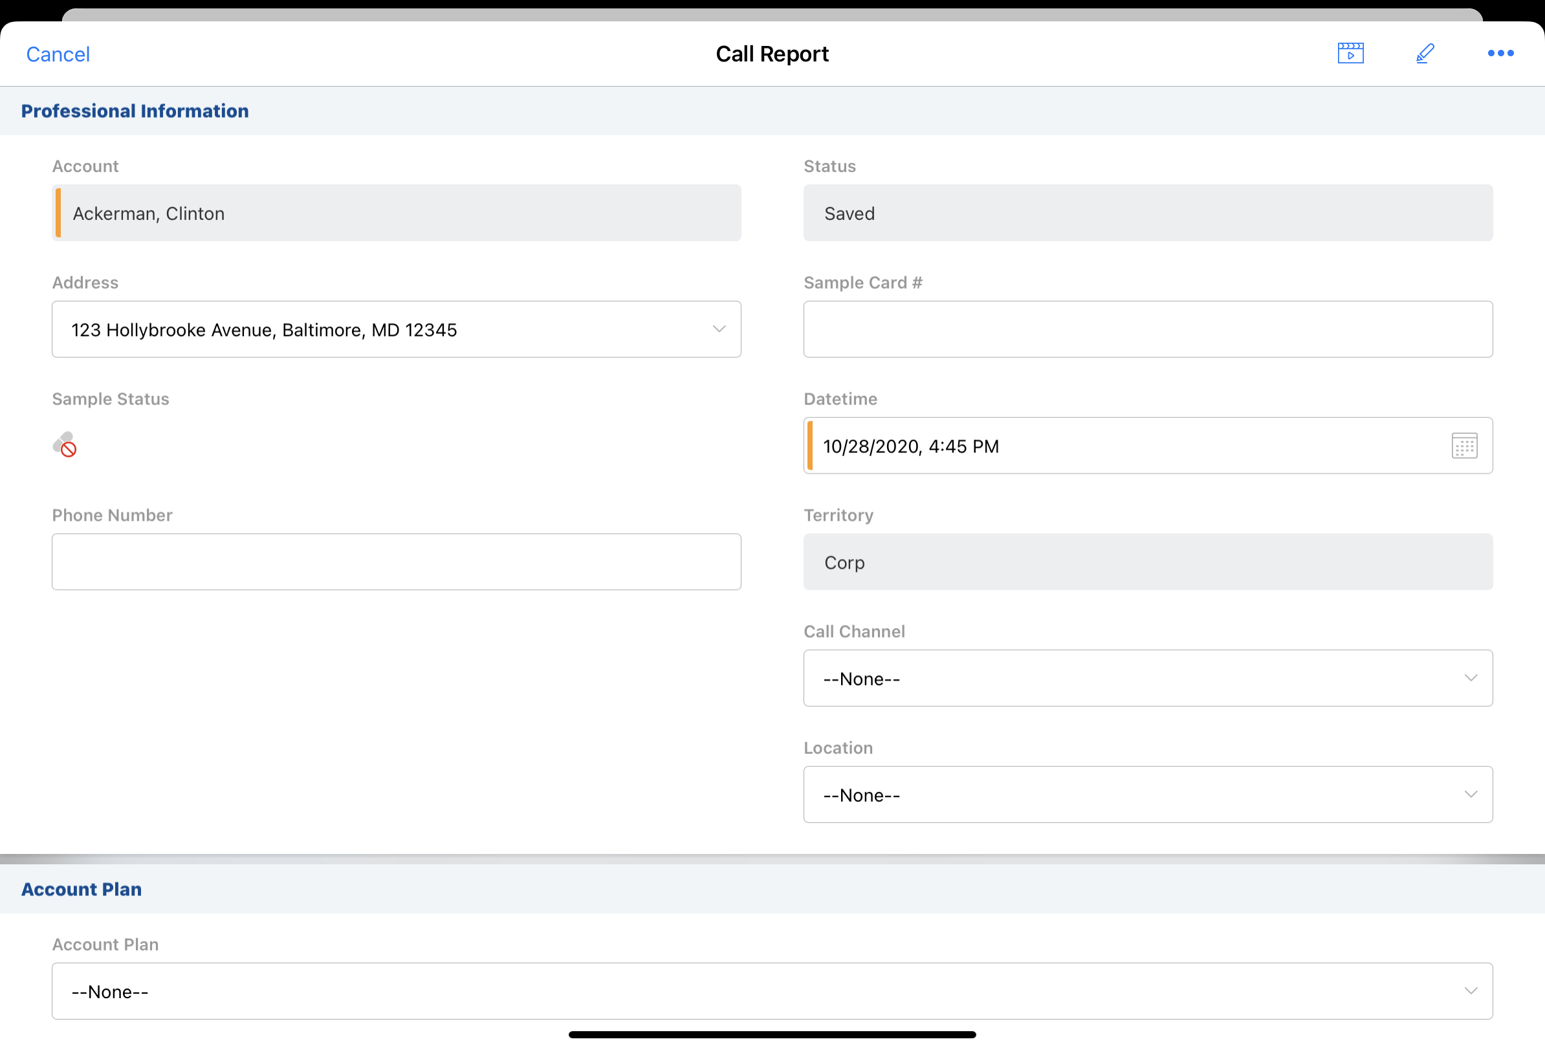
Task: Tap the Datetime value 10/28/2020, 4:45 PM
Action: click(x=911, y=446)
